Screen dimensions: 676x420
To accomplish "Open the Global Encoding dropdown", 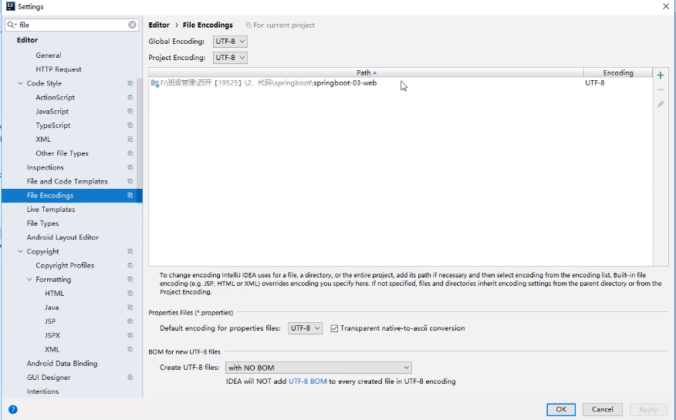I will coord(230,42).
